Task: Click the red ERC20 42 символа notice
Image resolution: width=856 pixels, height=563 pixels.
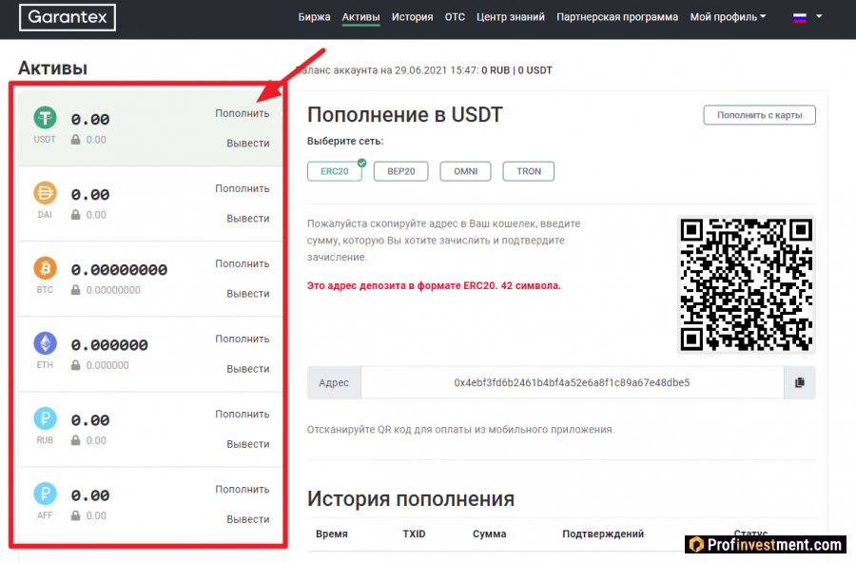Action: tap(434, 285)
